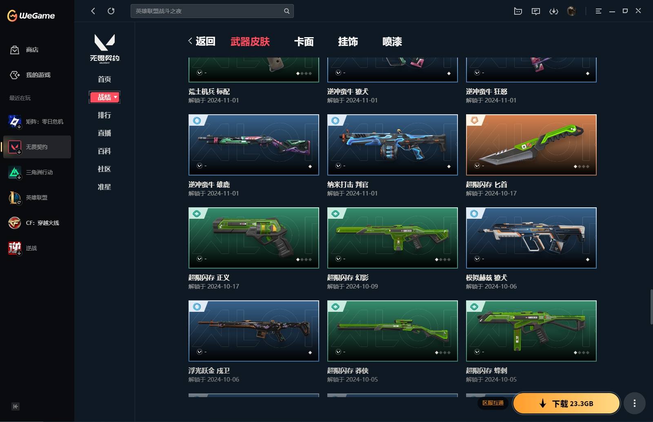
Task: Open the 超限闪存 蜂刺 skin card
Action: point(531,331)
